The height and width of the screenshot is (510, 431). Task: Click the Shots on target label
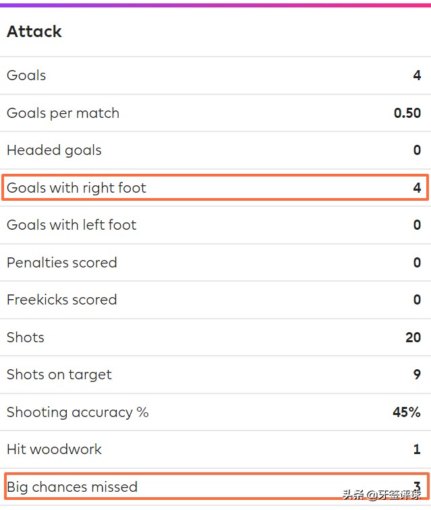(x=59, y=375)
